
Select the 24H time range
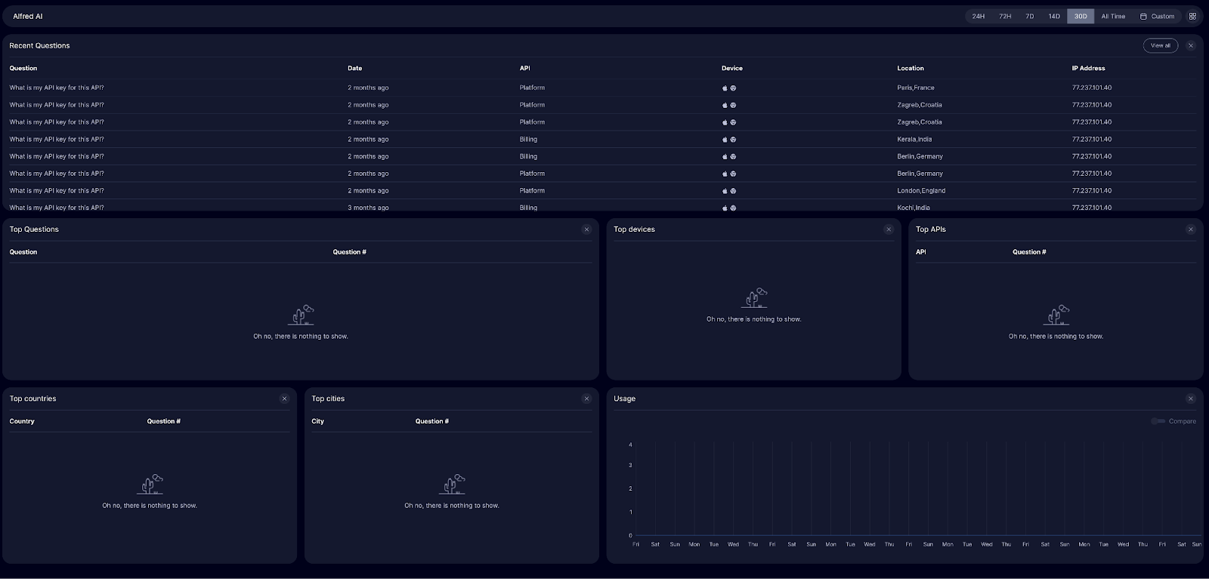click(978, 16)
